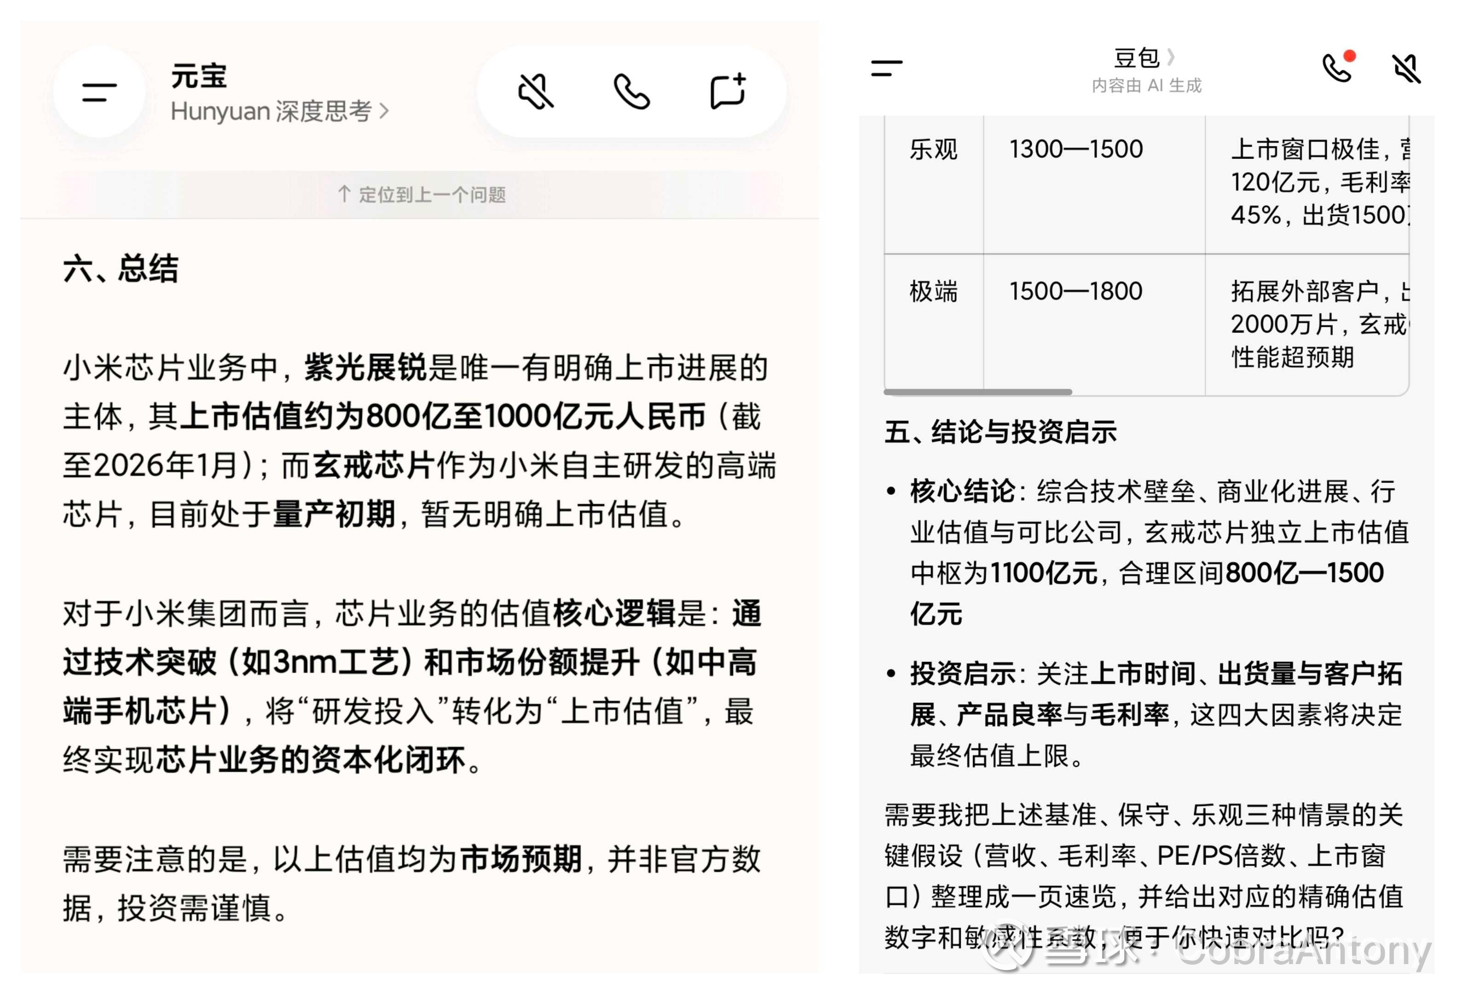Select the 极端 scenario table cell
The width and height of the screenshot is (1474, 994).
click(x=933, y=292)
